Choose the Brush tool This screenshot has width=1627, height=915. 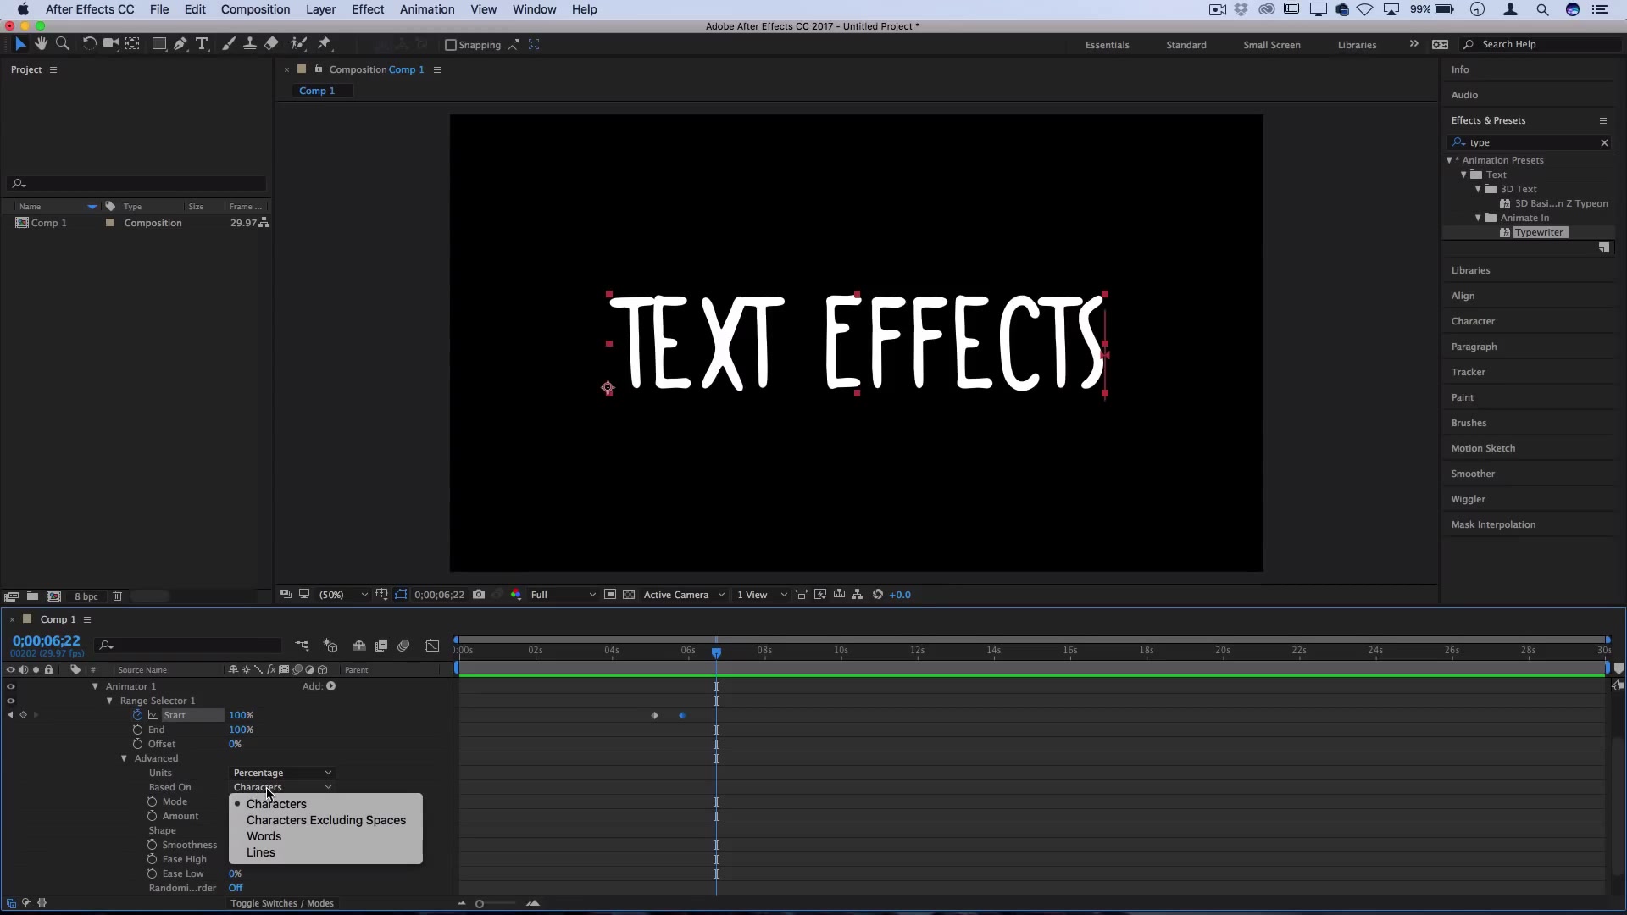(229, 44)
